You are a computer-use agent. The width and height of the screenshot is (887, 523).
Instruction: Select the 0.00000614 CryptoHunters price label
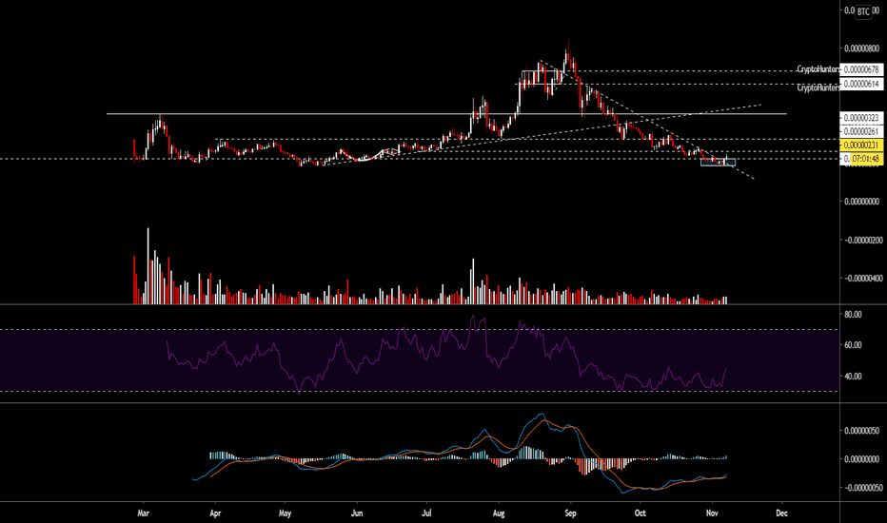point(861,85)
